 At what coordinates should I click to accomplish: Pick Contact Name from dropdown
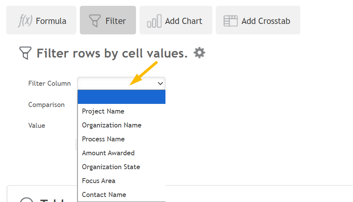[x=122, y=195]
